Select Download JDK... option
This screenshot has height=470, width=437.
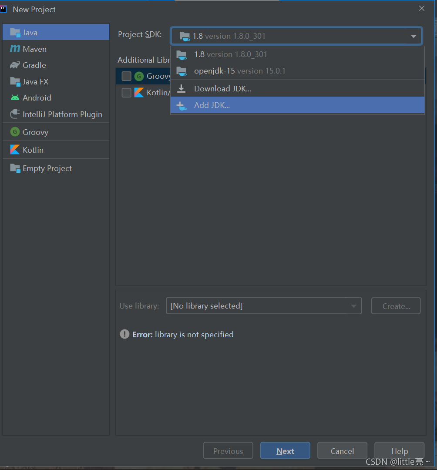(x=297, y=89)
